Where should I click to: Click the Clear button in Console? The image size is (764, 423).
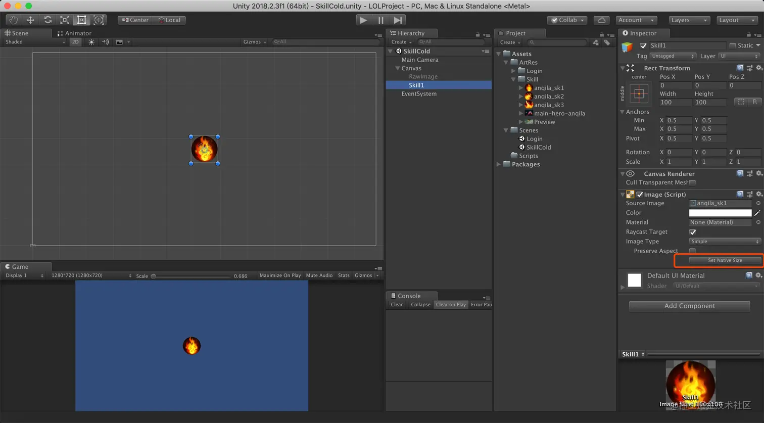[x=397, y=305]
